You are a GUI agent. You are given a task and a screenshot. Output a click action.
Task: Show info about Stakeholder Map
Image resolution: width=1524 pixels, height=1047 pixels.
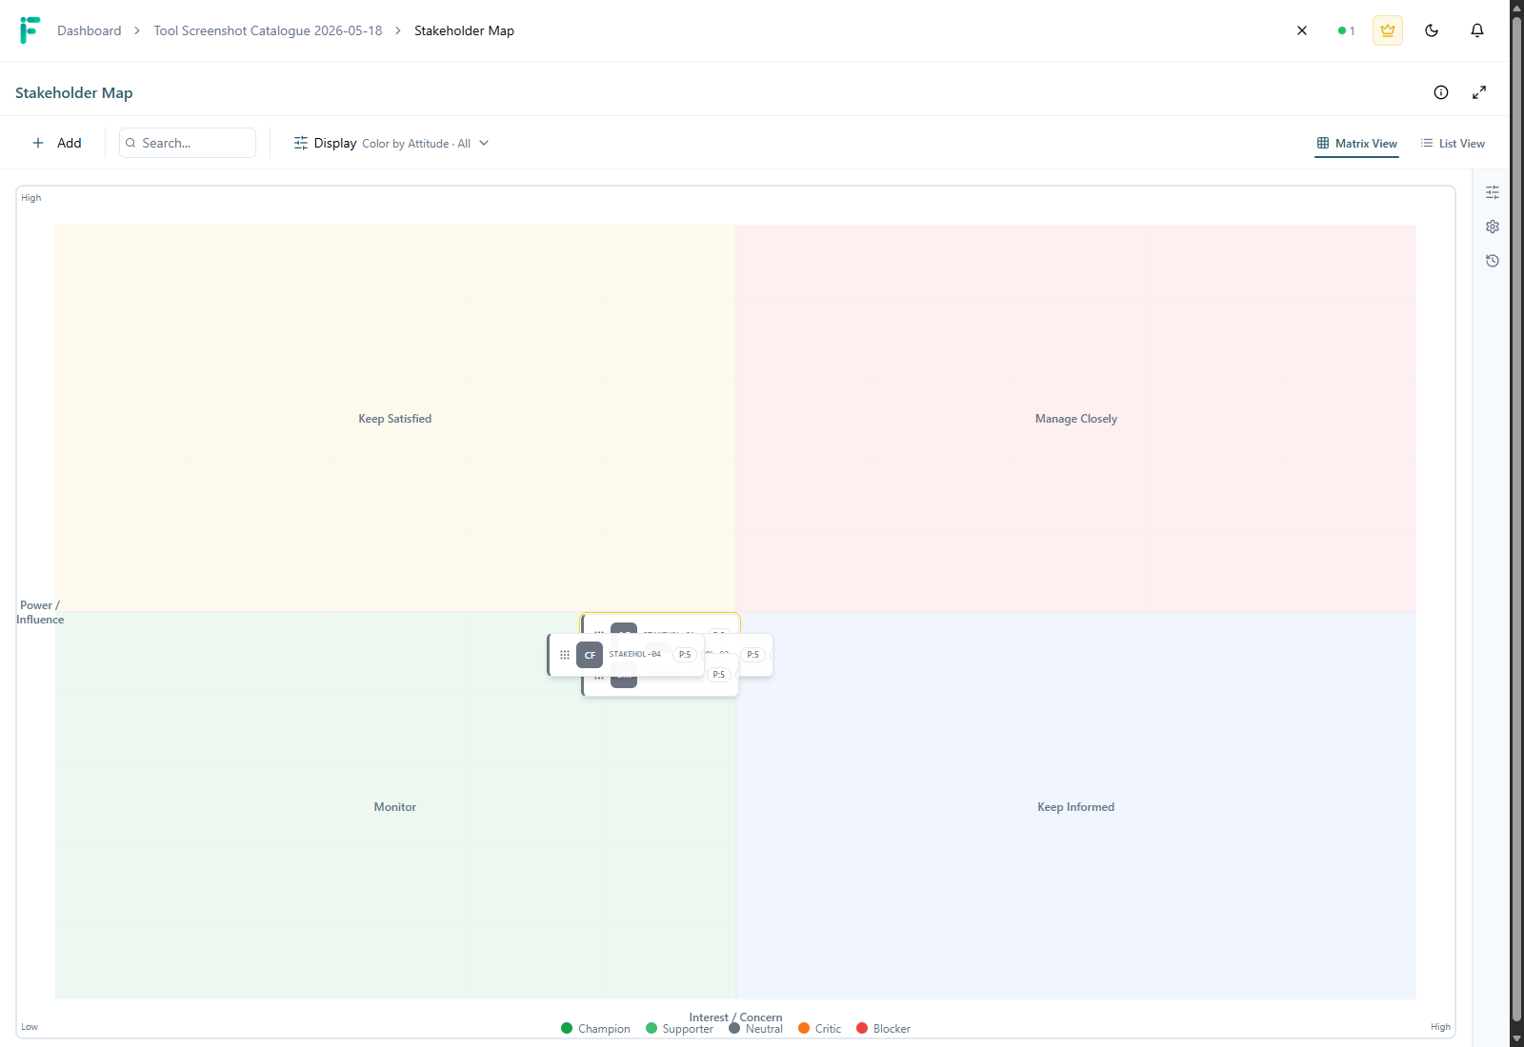click(x=1441, y=92)
